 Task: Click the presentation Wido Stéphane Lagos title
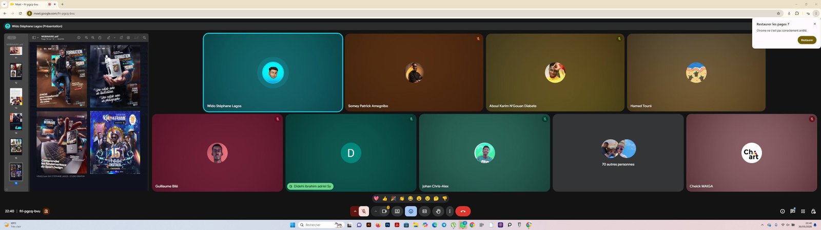click(x=37, y=26)
